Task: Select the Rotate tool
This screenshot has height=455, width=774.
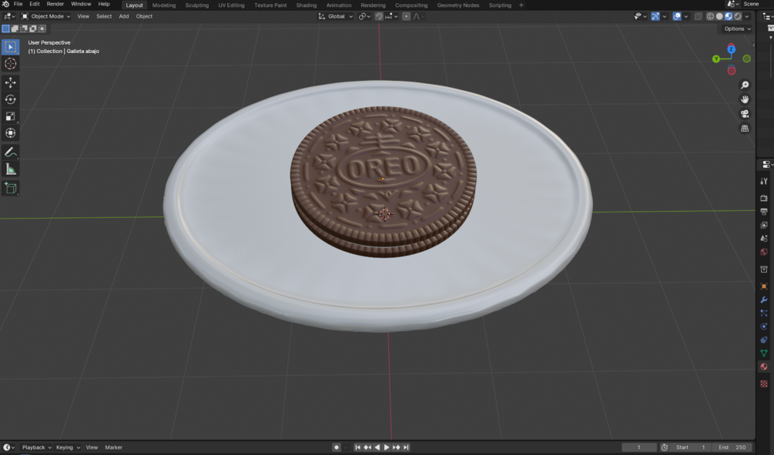Action: pos(10,99)
